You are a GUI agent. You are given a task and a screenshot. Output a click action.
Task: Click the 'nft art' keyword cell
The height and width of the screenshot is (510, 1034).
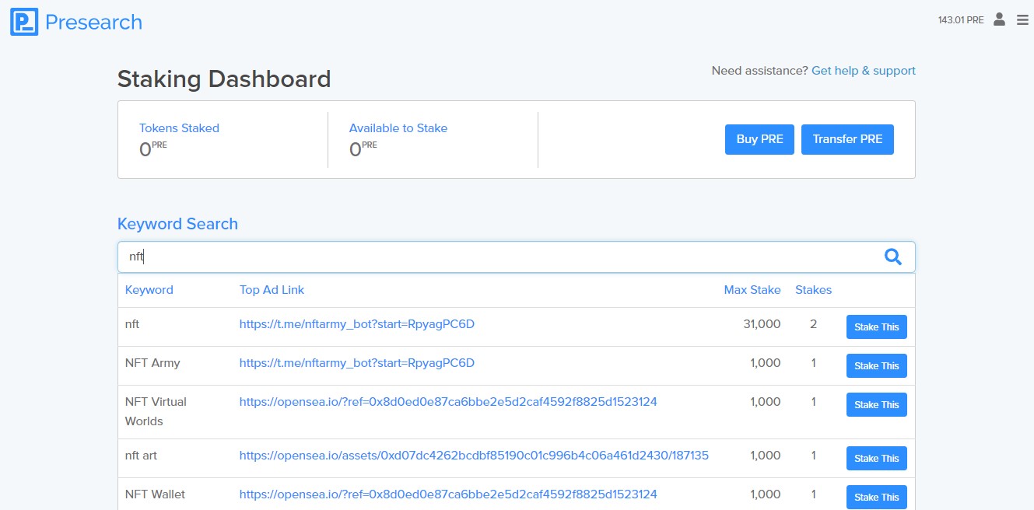[x=141, y=456]
